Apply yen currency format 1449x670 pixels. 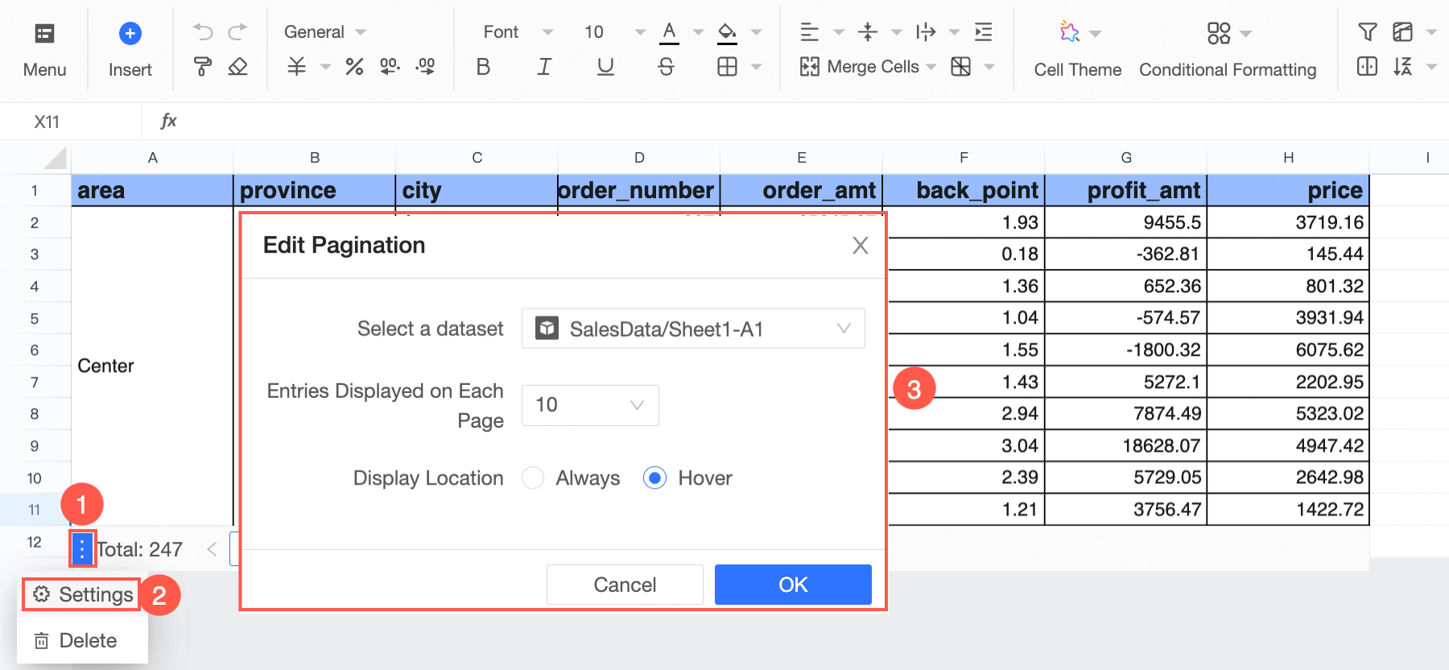click(296, 66)
